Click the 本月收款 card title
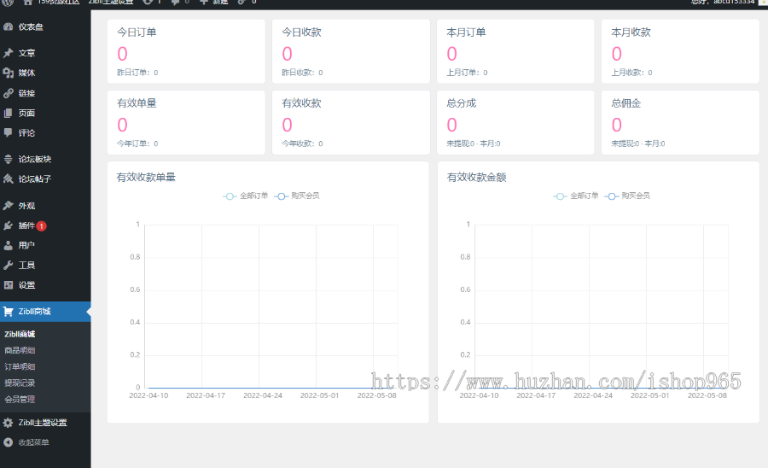 631,32
